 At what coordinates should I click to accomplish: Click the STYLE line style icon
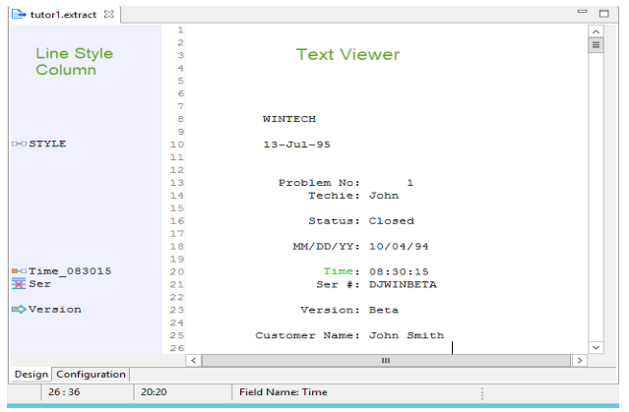[18, 144]
